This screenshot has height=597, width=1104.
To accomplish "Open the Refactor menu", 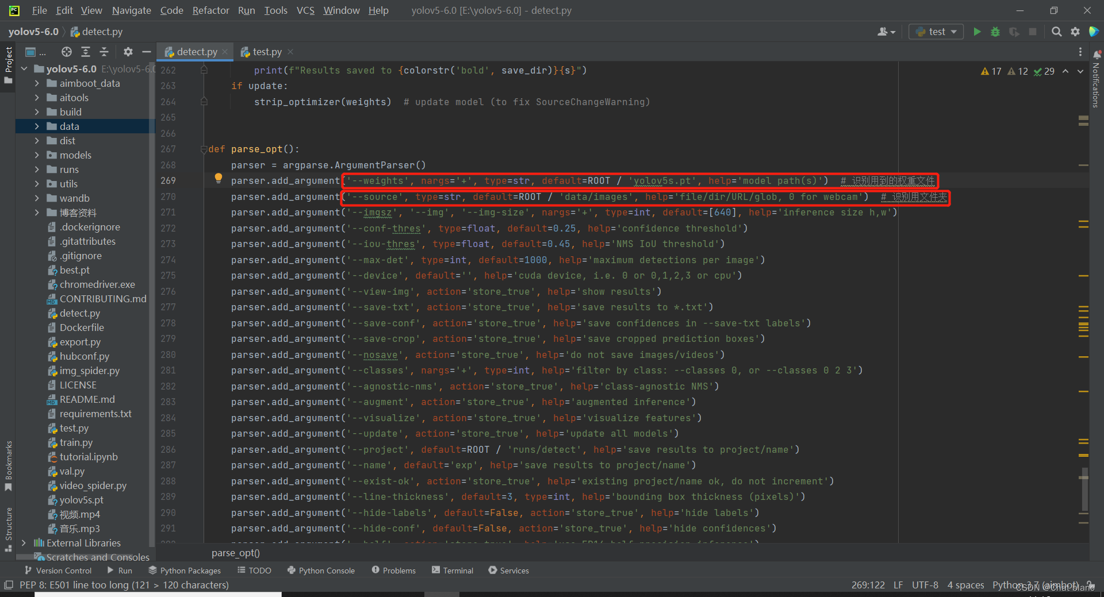I will click(210, 10).
